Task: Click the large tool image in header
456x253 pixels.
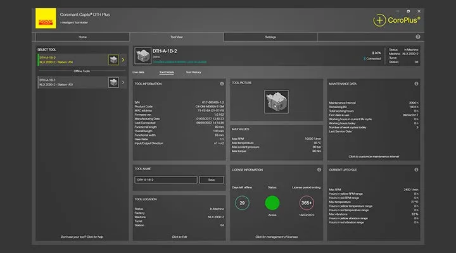Action: coord(142,56)
